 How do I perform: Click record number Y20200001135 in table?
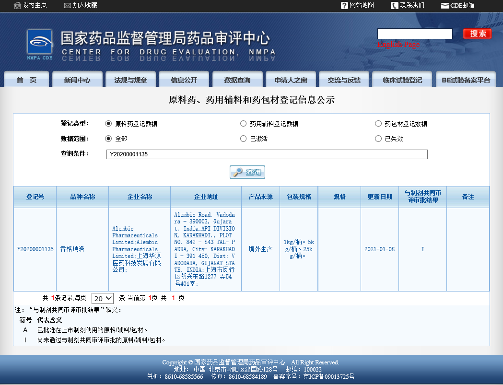tap(35, 249)
